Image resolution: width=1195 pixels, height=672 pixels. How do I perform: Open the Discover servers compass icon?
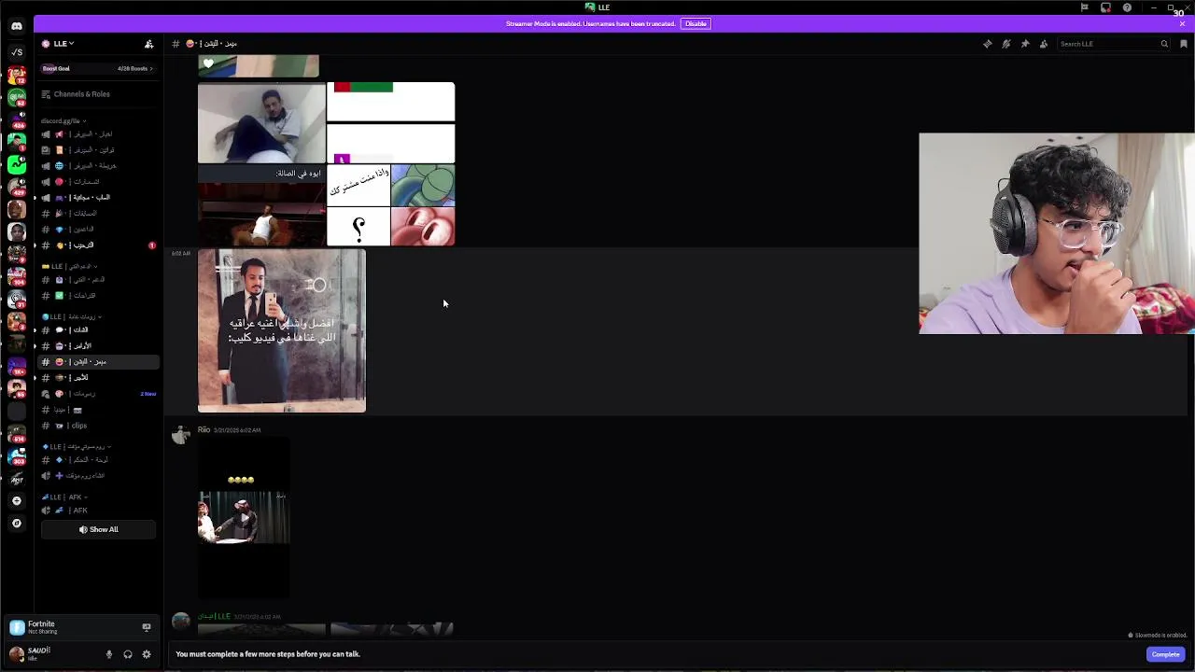tap(17, 524)
